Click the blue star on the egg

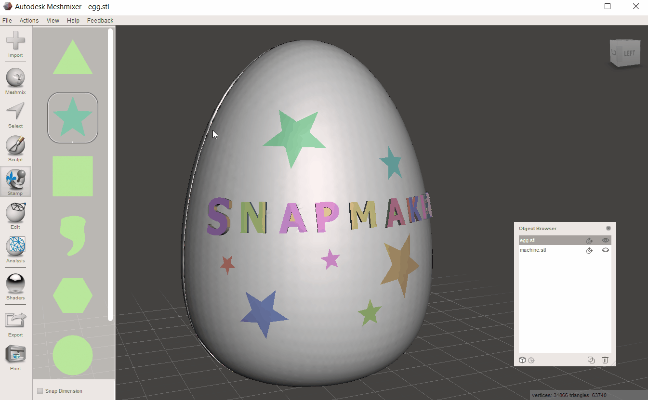263,313
